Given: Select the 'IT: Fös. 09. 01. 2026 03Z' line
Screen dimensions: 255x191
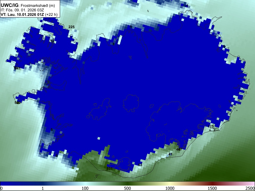Looking at the screenshot, I should pos(22,10).
